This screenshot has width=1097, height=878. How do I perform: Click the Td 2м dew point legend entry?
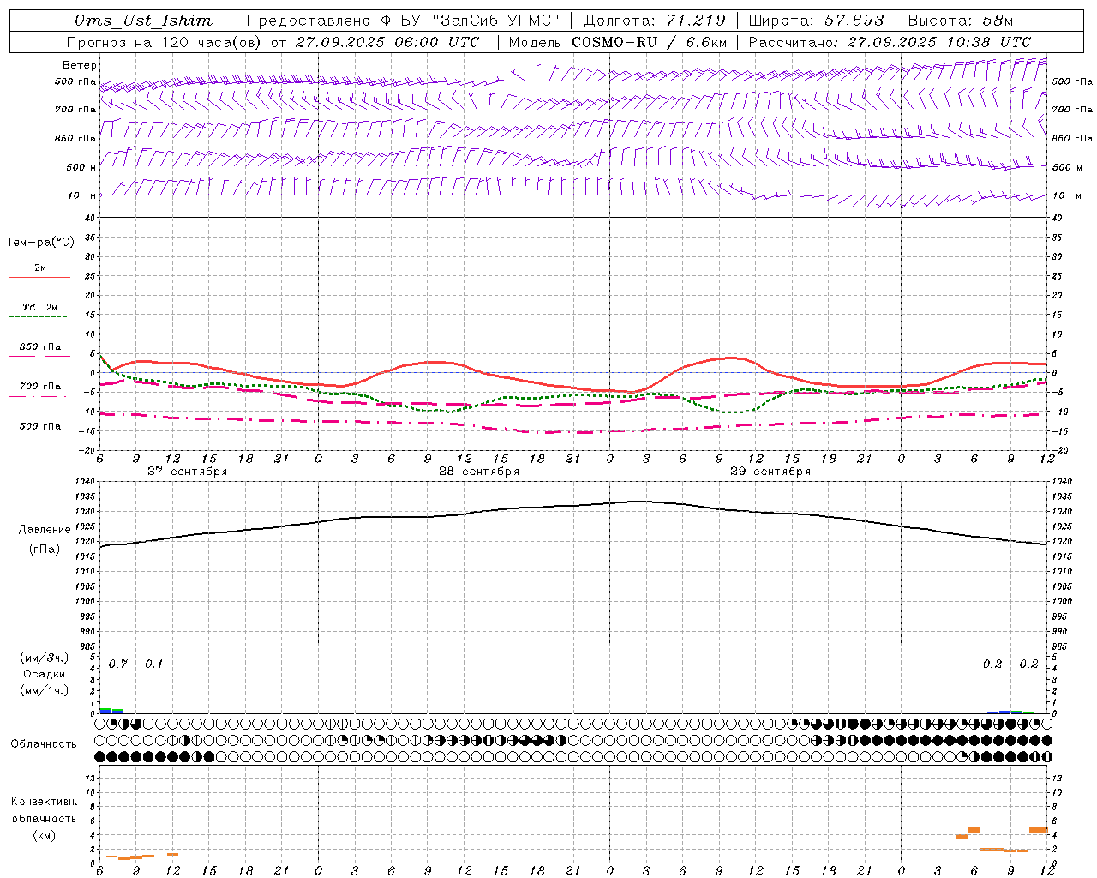click(x=39, y=307)
